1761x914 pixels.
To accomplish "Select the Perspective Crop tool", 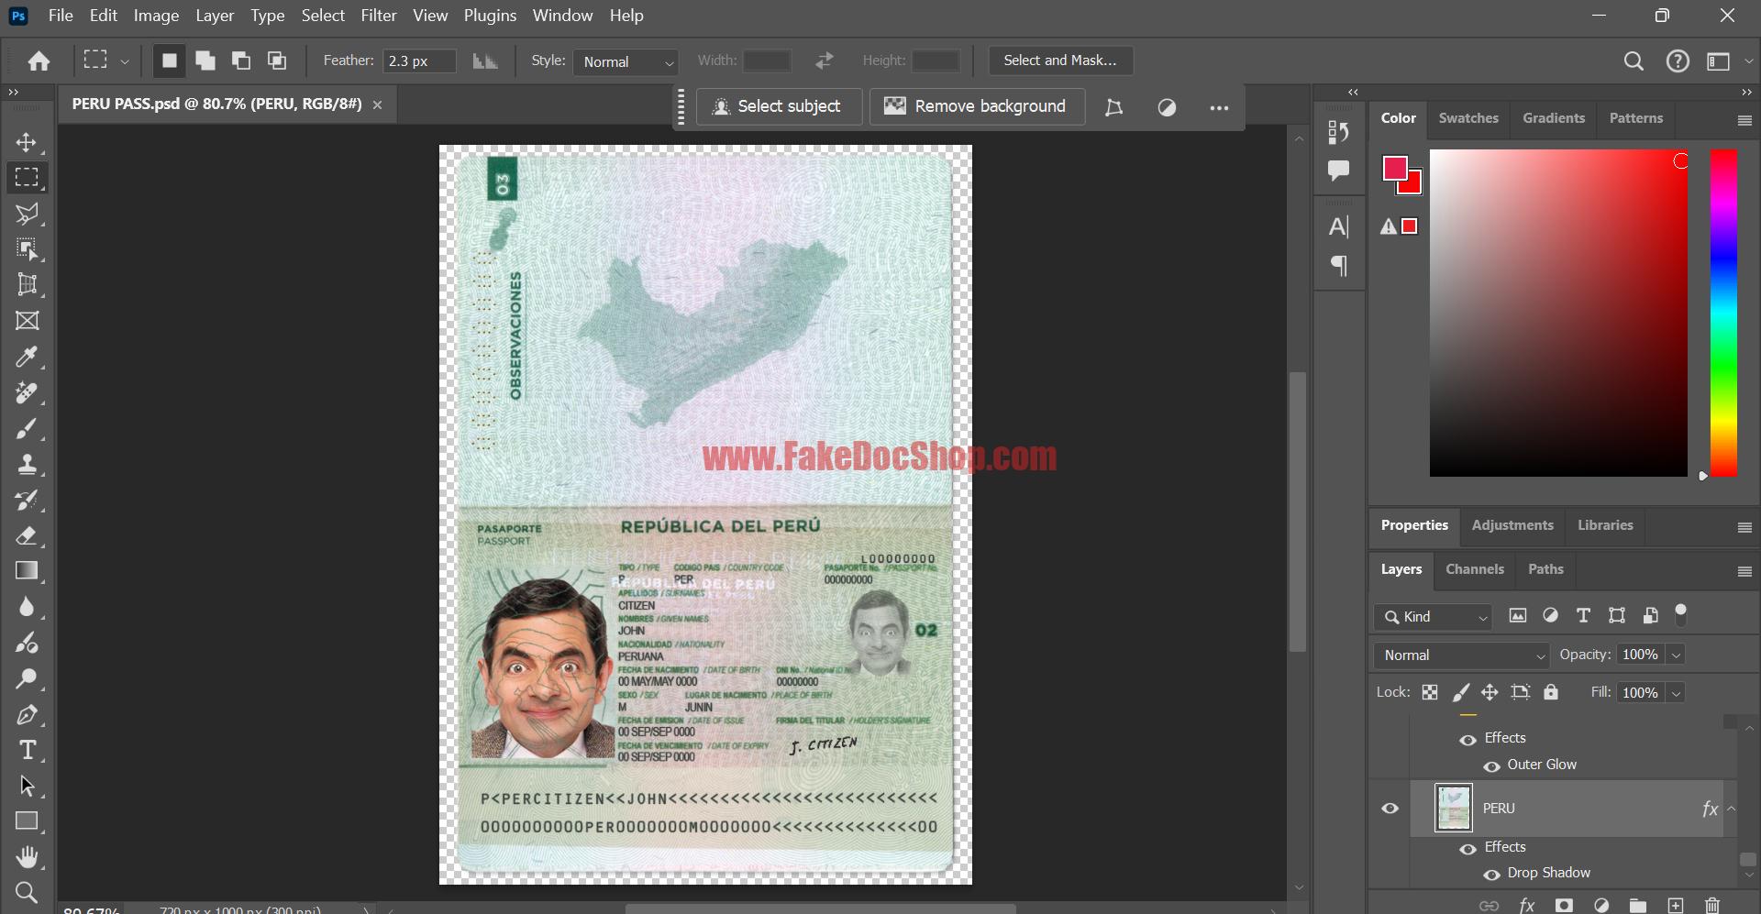I will pyautogui.click(x=27, y=285).
